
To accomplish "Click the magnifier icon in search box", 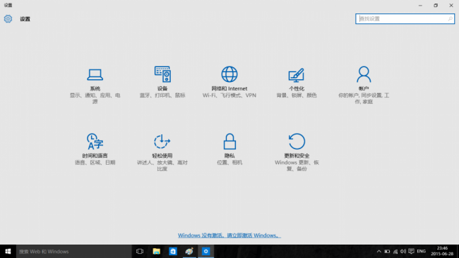I will pyautogui.click(x=451, y=19).
